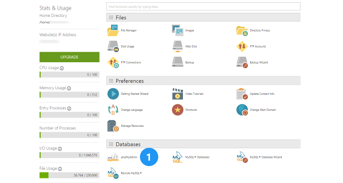
Task: Collapse the Preferences section header
Action: coord(203,81)
